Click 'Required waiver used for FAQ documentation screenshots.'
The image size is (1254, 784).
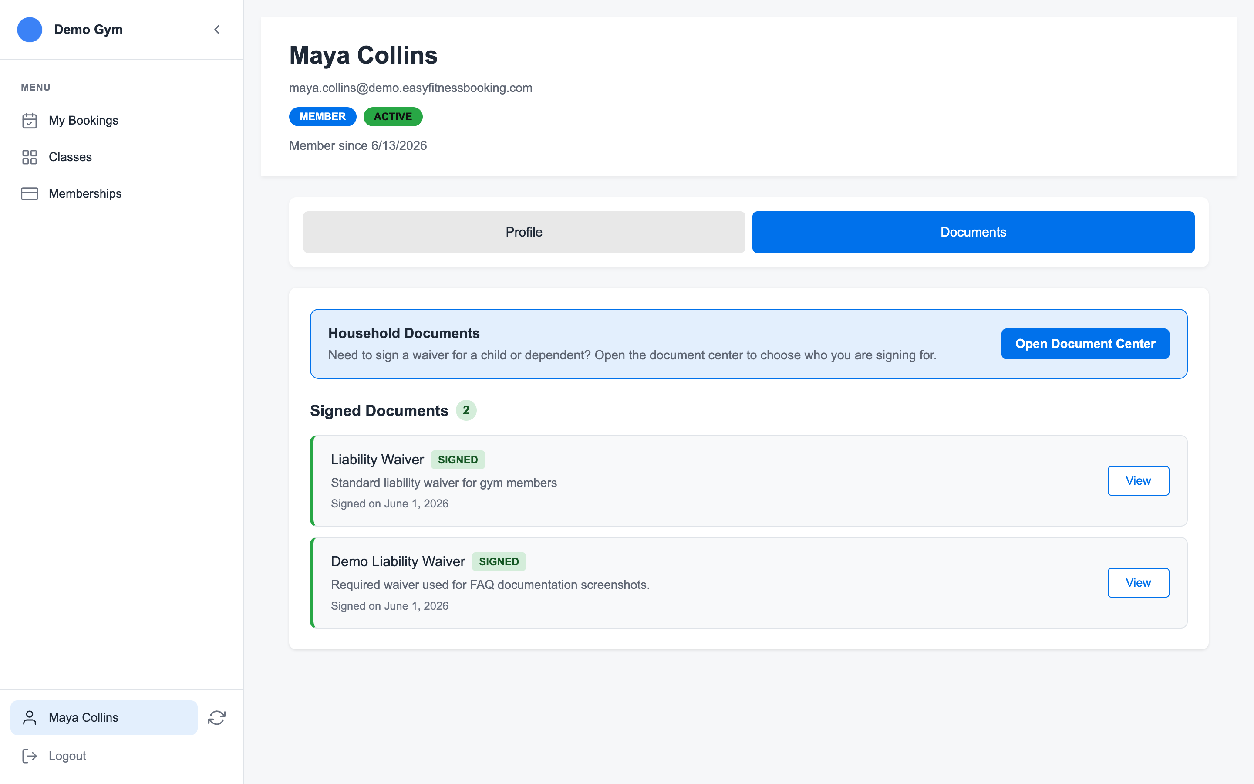[x=490, y=585]
